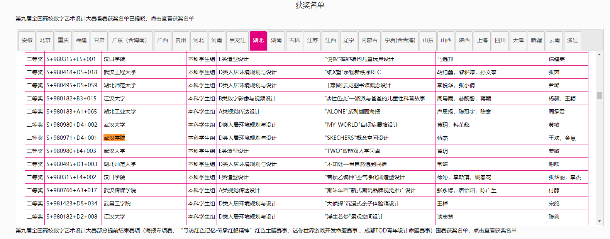Switch to the 北京 tab
The width and height of the screenshot is (610, 239).
[x=45, y=41]
